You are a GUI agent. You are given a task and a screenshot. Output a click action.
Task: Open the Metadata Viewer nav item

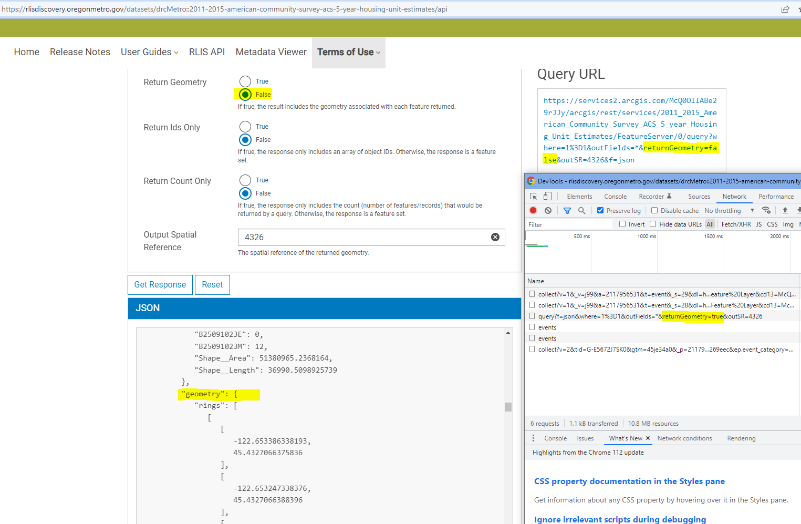(x=271, y=52)
